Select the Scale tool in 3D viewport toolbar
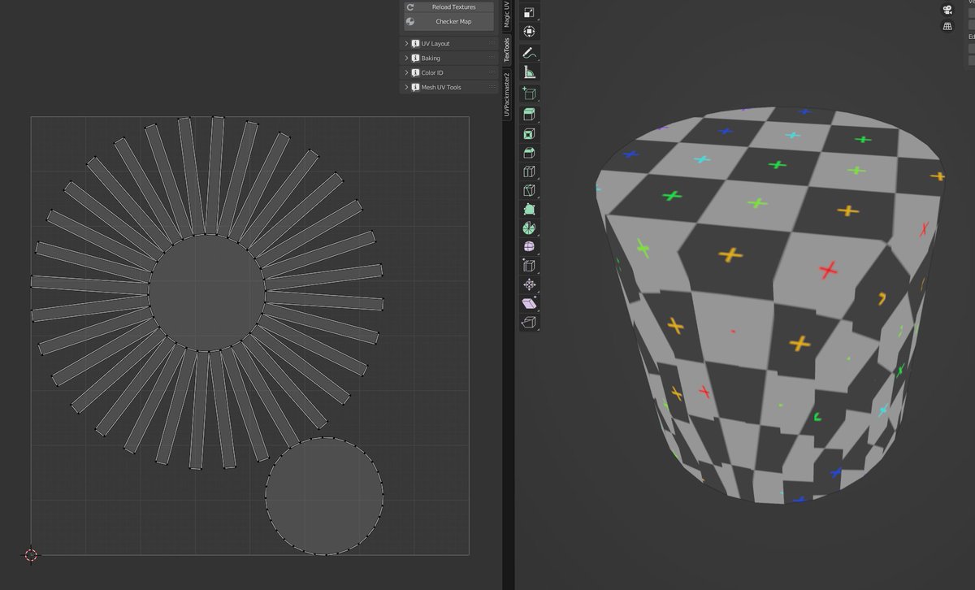 click(530, 12)
